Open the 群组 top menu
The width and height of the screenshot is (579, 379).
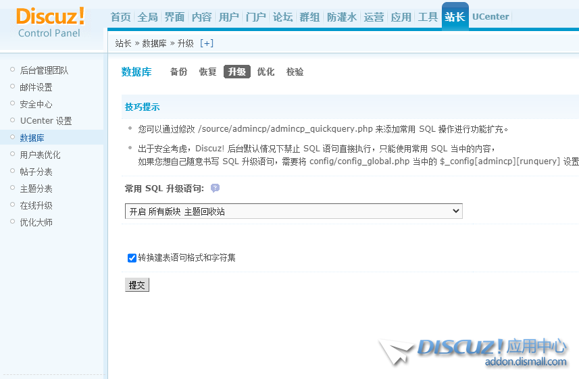click(310, 17)
